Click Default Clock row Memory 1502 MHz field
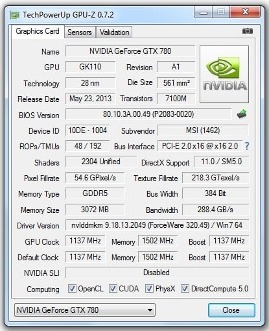Viewport: 269px width, 331px height. [158, 257]
